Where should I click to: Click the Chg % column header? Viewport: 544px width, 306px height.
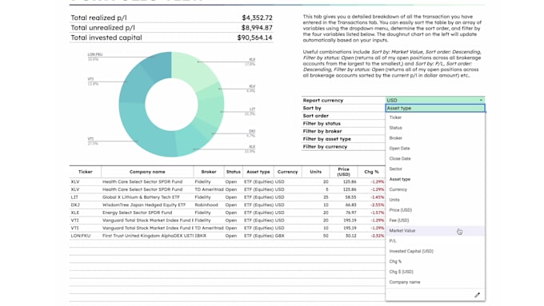coord(371,172)
